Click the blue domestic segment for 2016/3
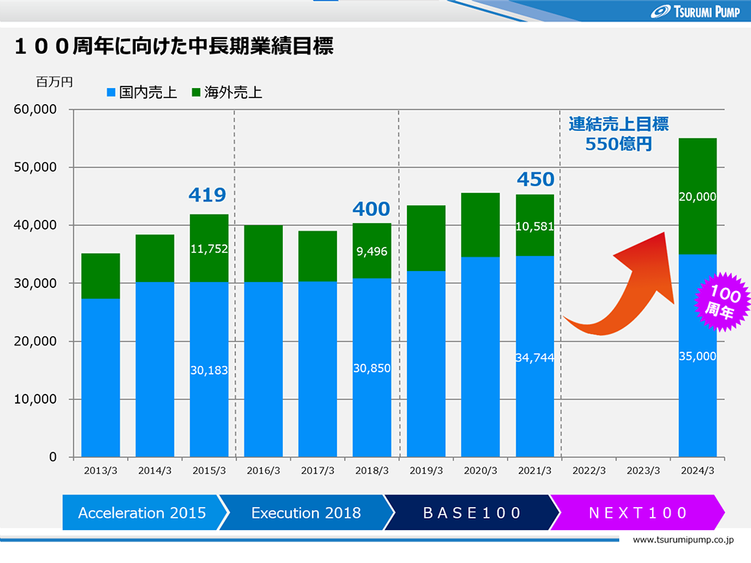The width and height of the screenshot is (751, 563). click(264, 369)
